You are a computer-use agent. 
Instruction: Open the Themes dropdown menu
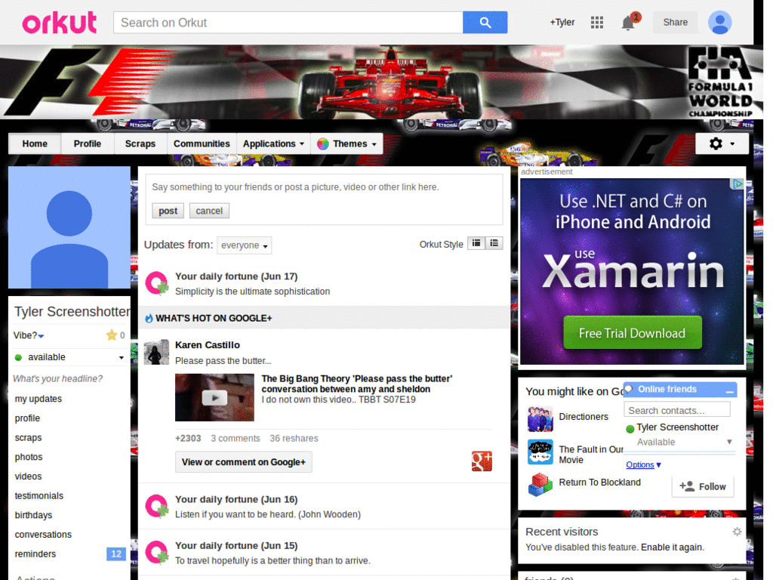coord(347,144)
